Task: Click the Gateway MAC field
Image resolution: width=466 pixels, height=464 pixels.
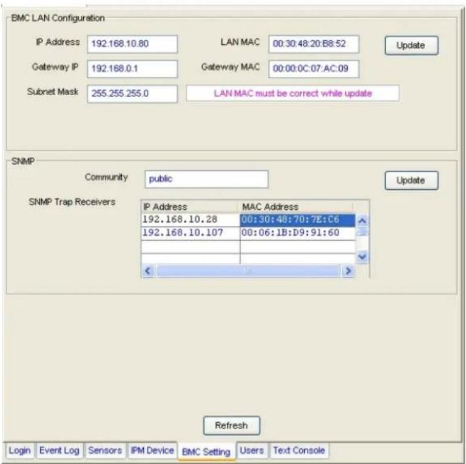Action: [314, 69]
